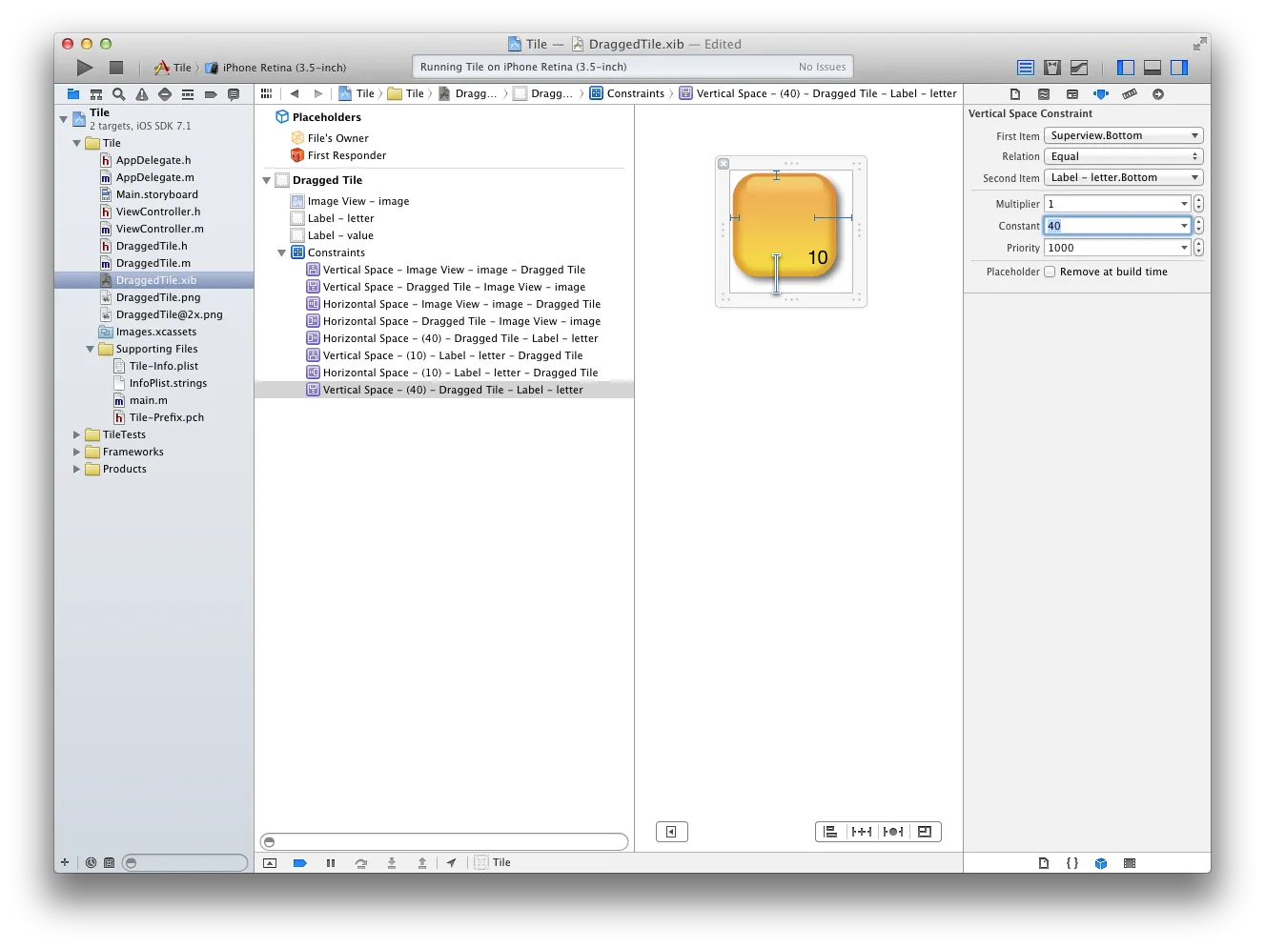Toggle breakpoints in the debug bar

click(x=300, y=863)
